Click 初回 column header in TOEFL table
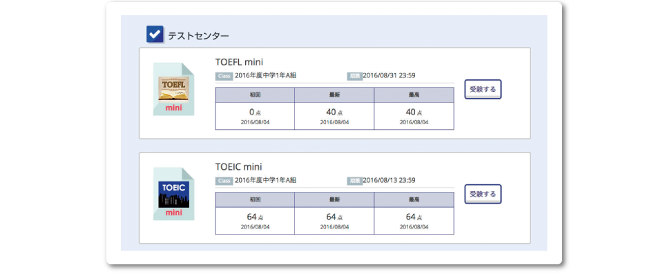The width and height of the screenshot is (663, 274). [255, 95]
